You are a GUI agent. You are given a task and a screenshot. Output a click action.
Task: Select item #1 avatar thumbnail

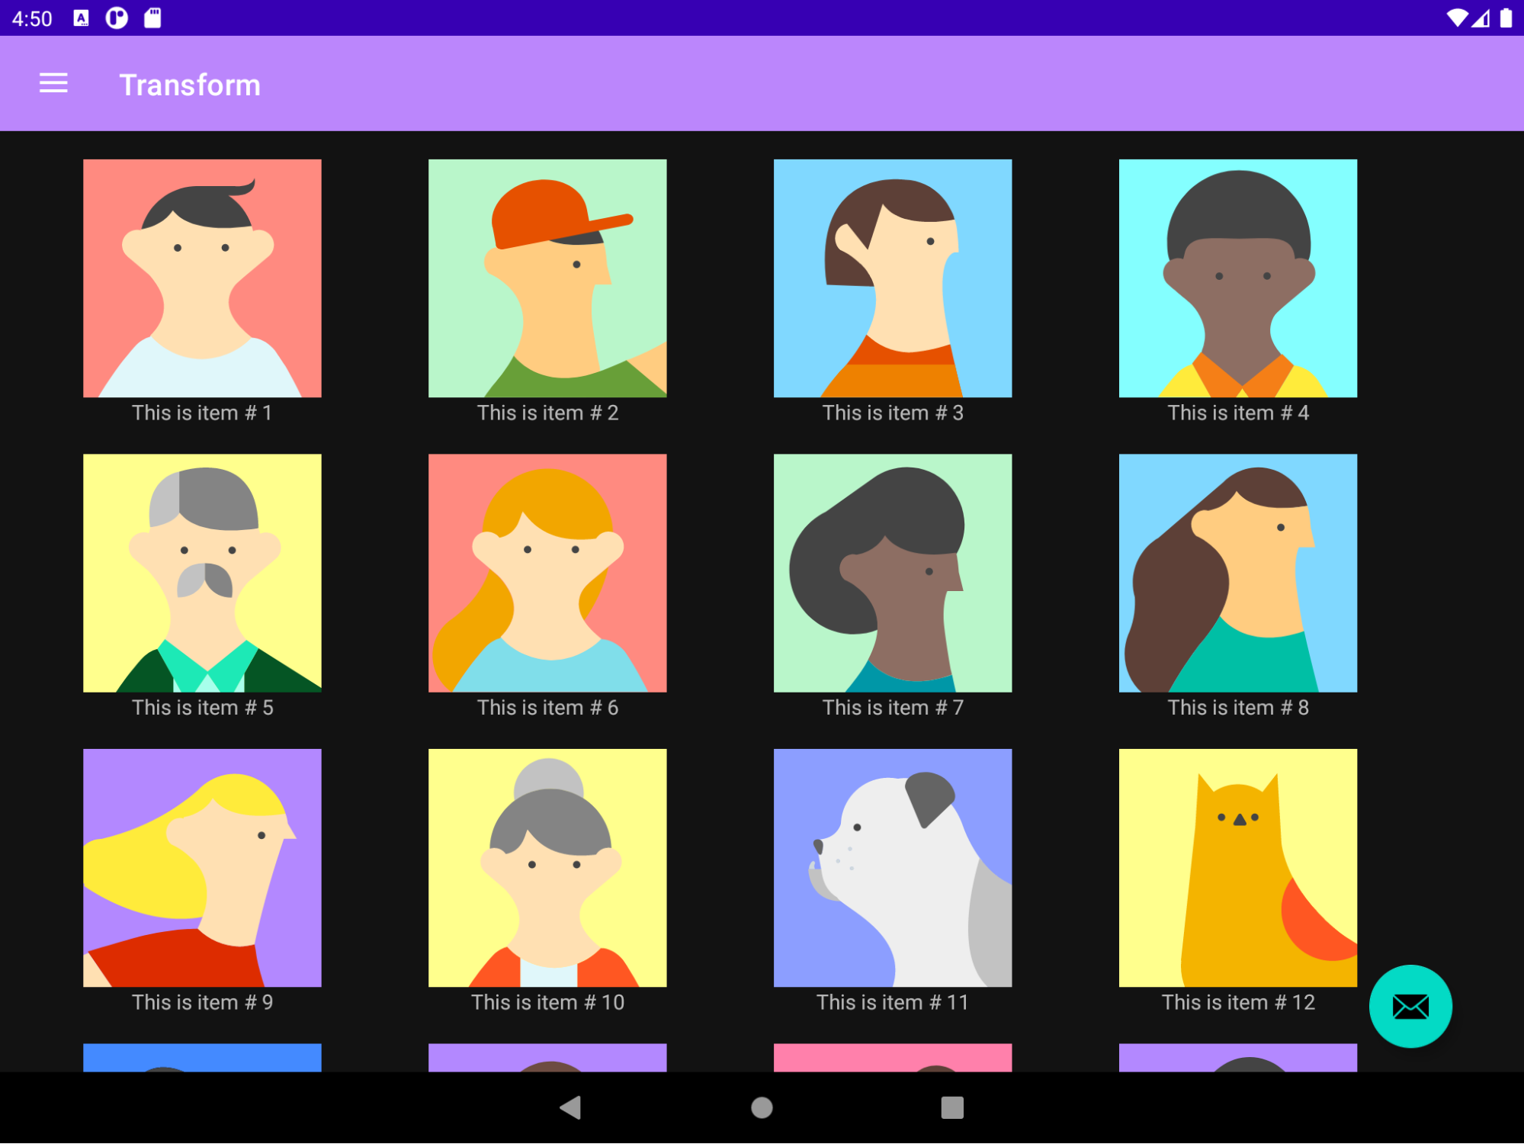[203, 278]
